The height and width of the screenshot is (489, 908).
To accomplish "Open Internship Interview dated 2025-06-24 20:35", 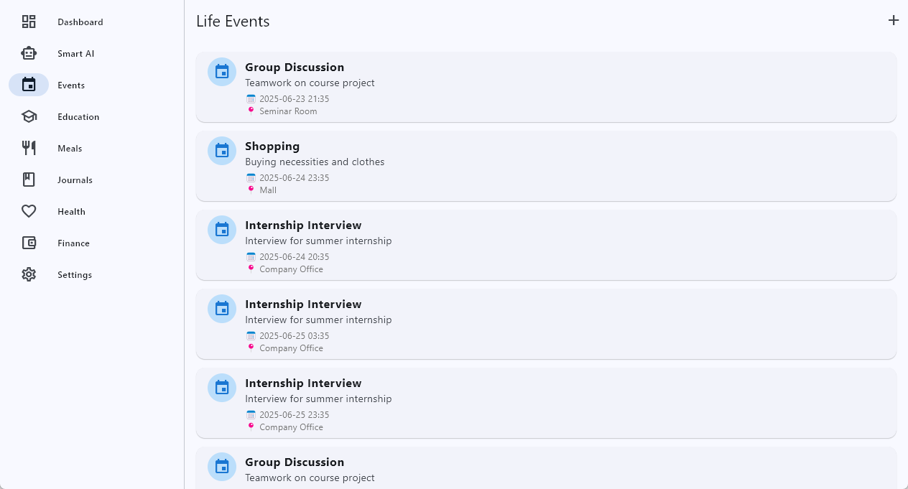I will coord(546,245).
